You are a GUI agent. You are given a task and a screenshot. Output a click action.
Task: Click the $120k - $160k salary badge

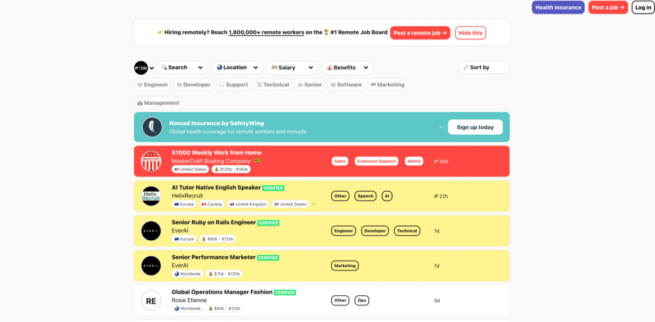click(x=231, y=169)
